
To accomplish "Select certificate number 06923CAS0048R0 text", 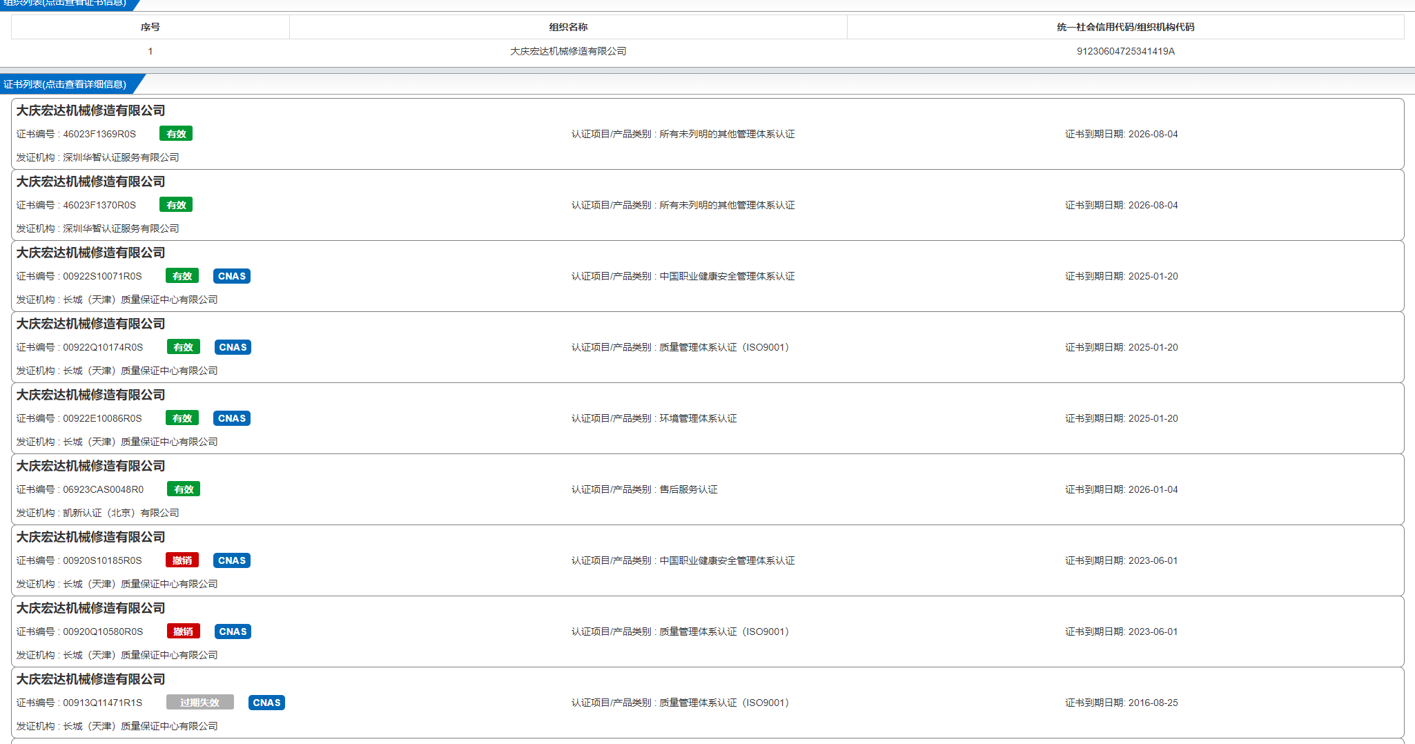I will pyautogui.click(x=104, y=489).
